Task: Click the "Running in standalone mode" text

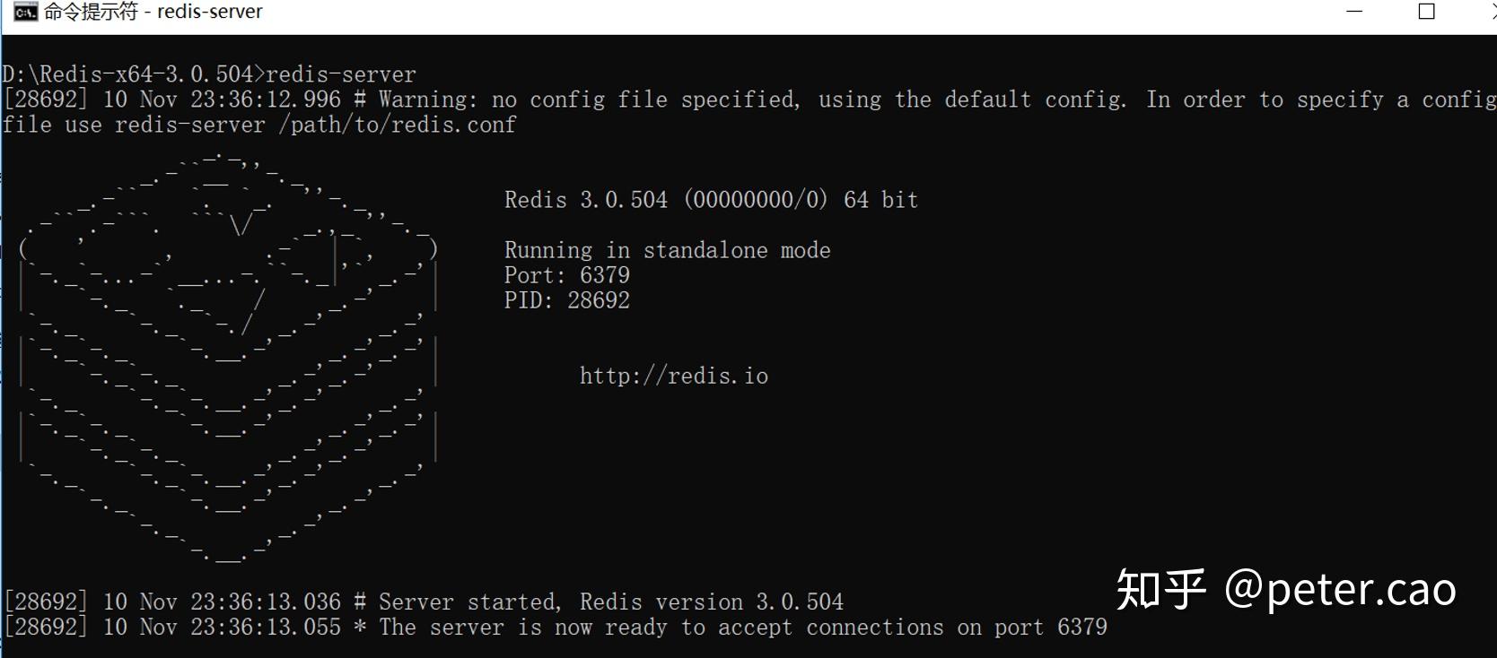Action: (x=667, y=250)
